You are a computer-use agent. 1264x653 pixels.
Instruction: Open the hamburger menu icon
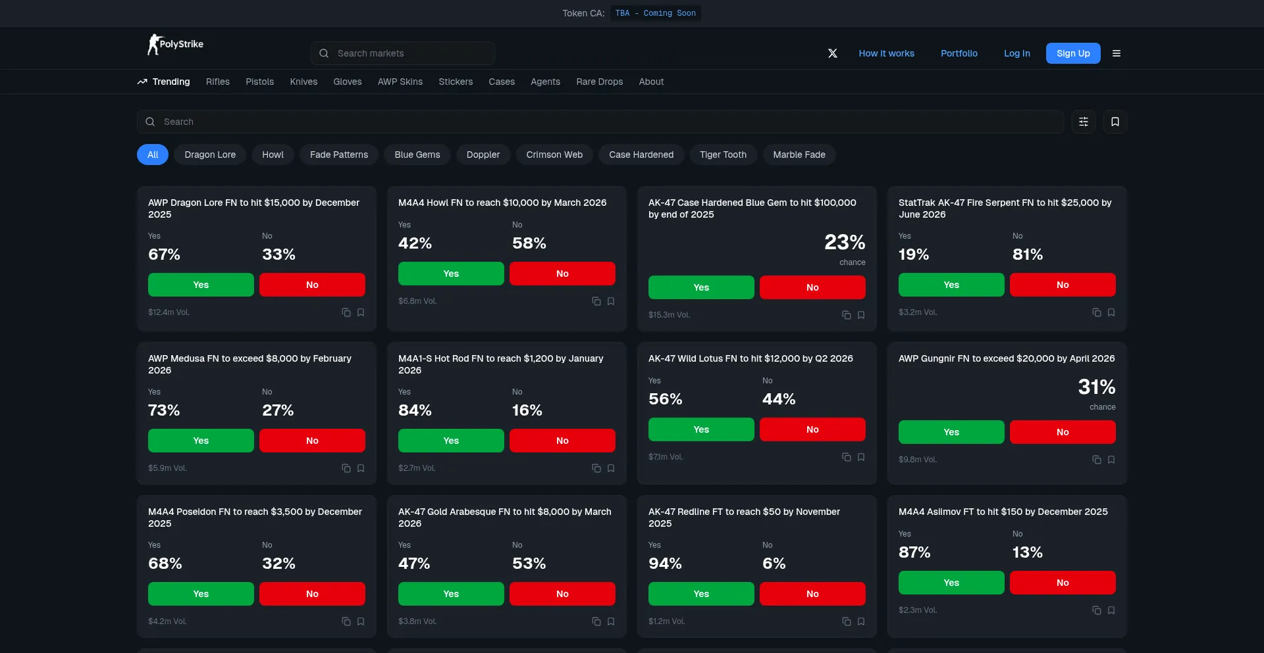pos(1116,53)
